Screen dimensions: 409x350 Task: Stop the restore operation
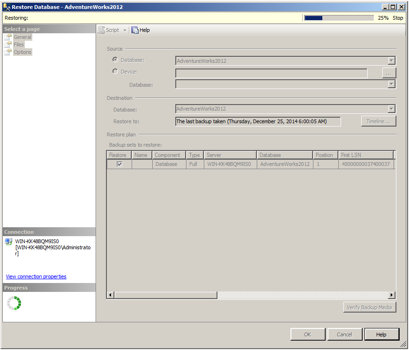tap(398, 18)
